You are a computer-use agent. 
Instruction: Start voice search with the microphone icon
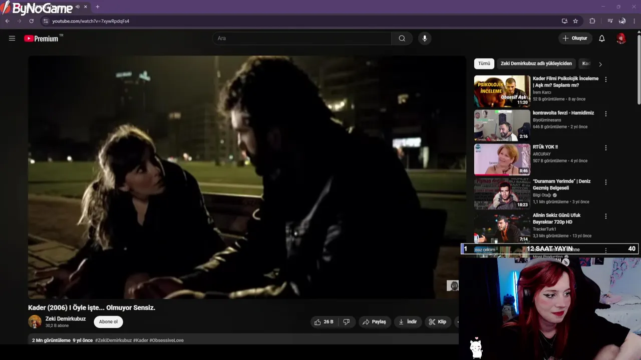(425, 38)
